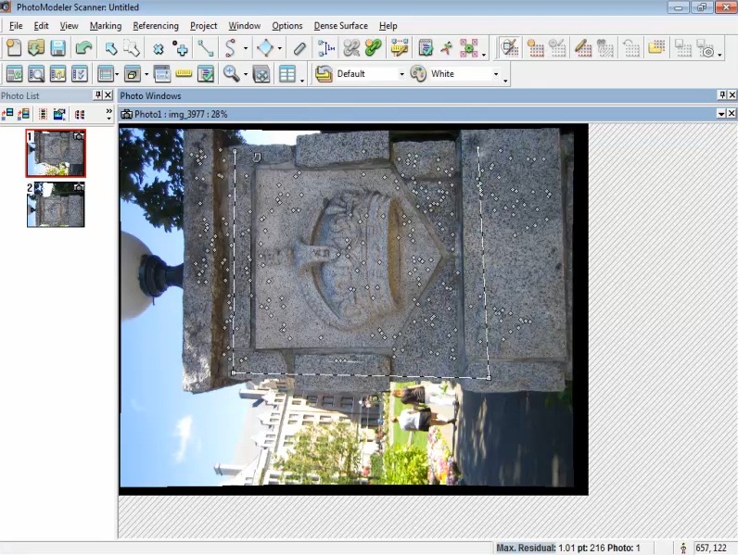Open the Referencing menu
This screenshot has height=555, width=738.
click(x=156, y=26)
